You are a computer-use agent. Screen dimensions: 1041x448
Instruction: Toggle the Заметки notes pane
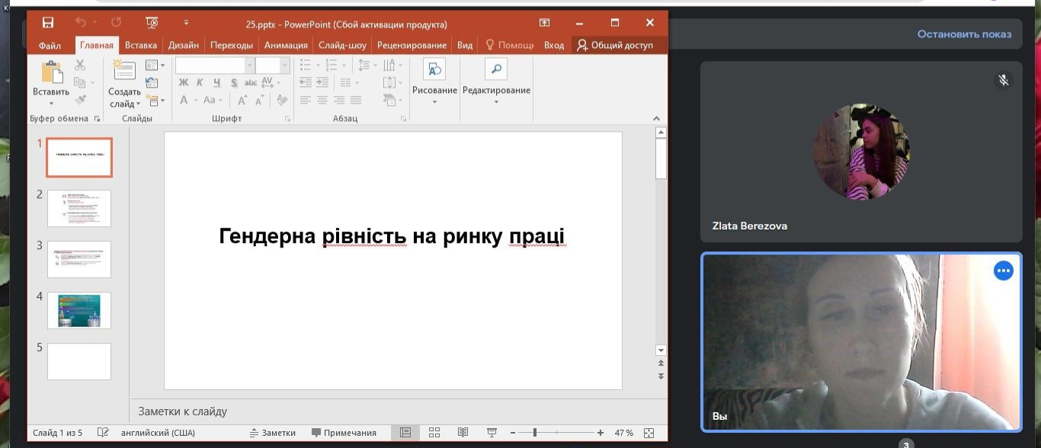(x=273, y=433)
